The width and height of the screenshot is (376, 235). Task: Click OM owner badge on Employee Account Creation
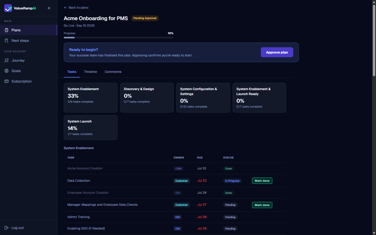click(x=178, y=193)
